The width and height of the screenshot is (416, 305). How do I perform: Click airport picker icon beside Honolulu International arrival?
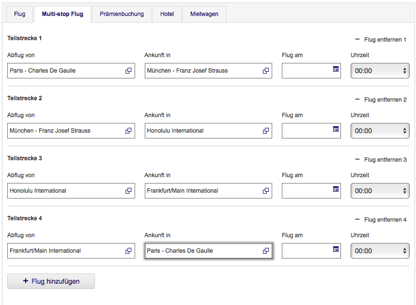click(265, 131)
